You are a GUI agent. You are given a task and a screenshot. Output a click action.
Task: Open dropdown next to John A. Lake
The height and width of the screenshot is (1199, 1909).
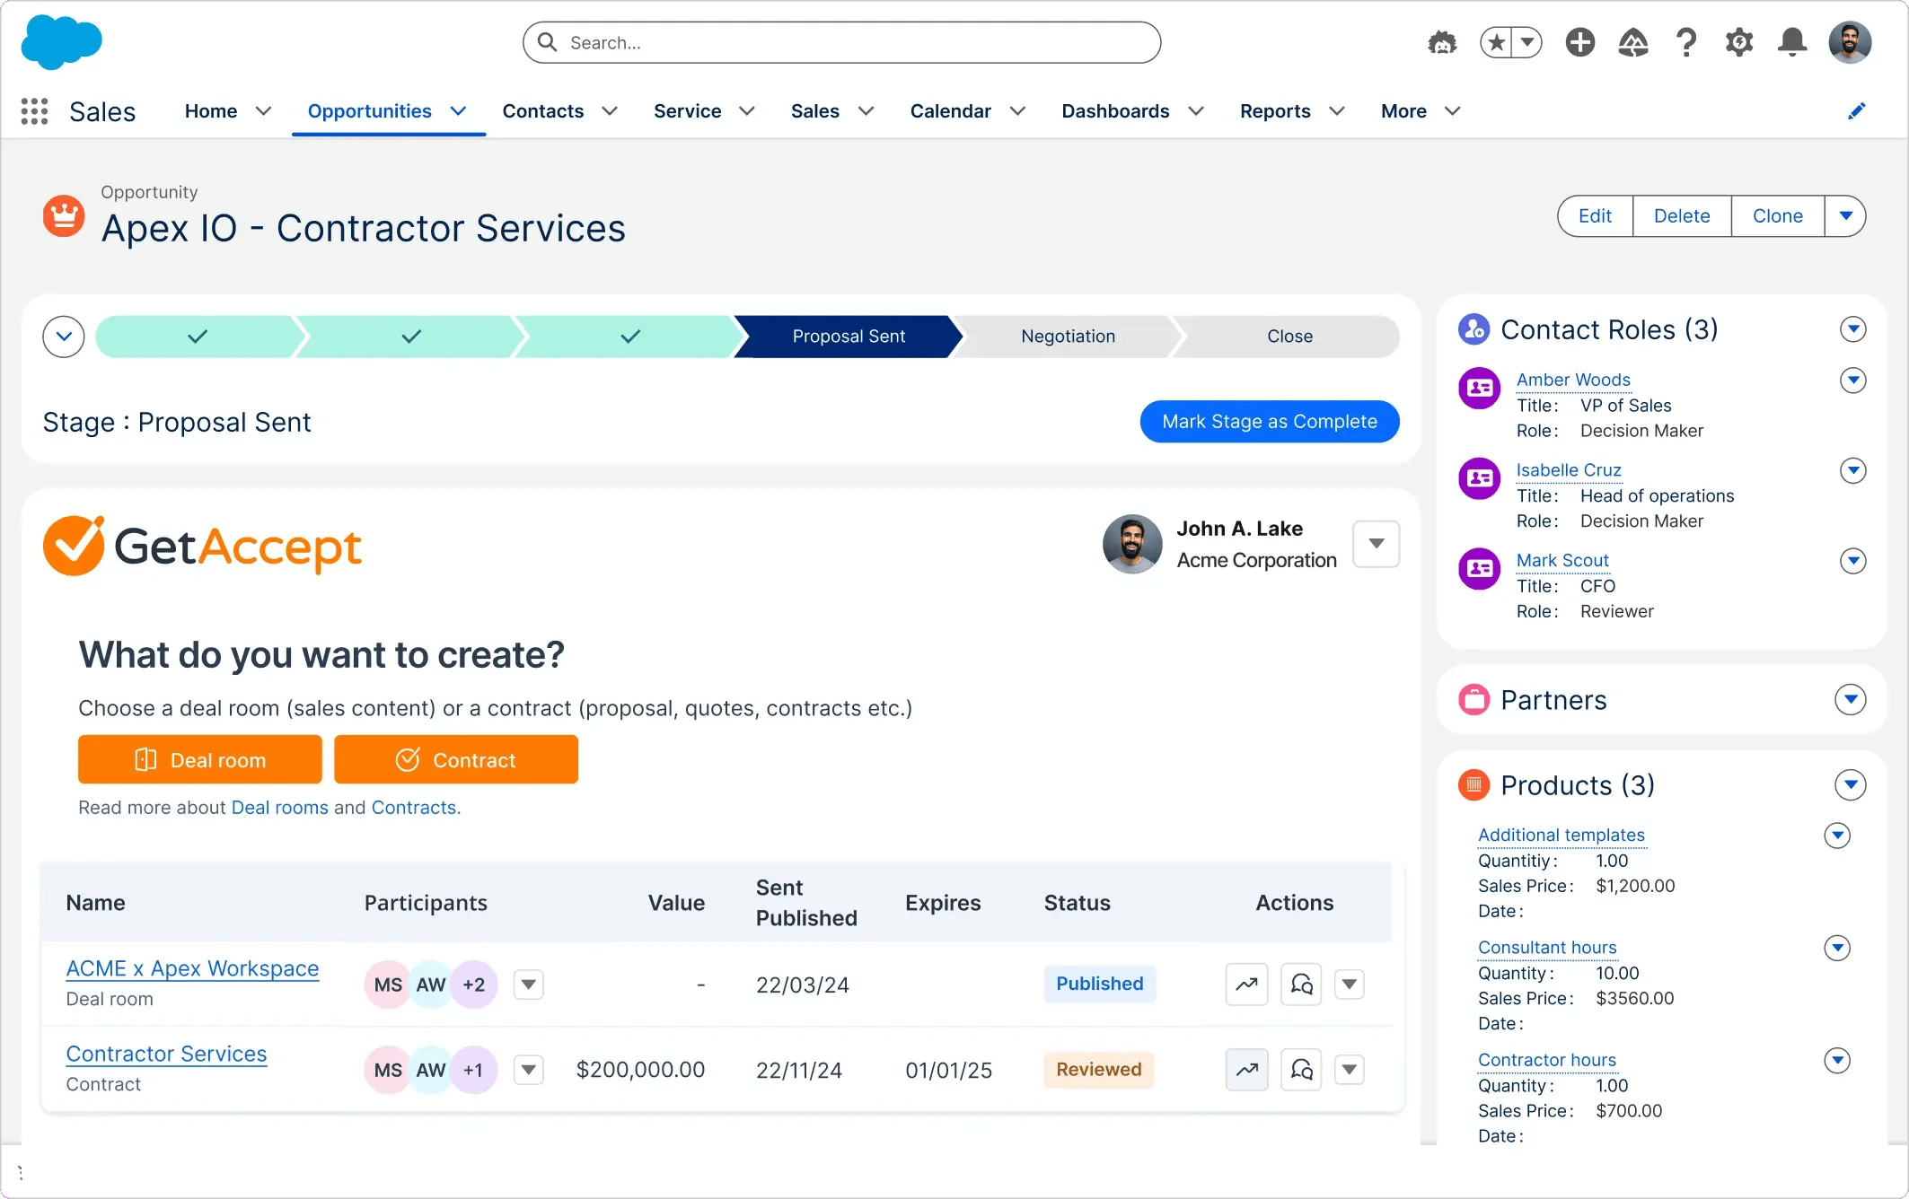pyautogui.click(x=1376, y=544)
